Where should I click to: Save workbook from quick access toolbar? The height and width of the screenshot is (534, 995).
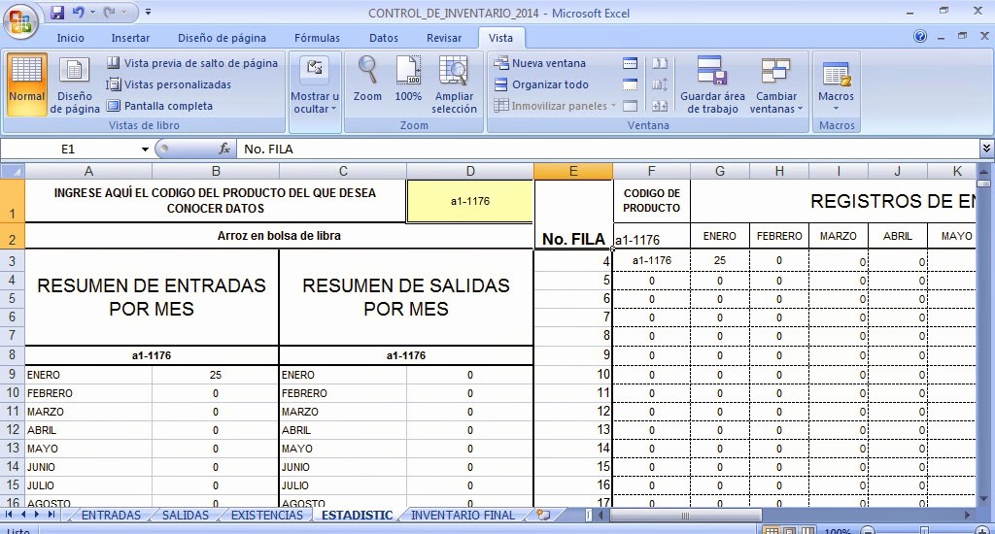coord(57,13)
